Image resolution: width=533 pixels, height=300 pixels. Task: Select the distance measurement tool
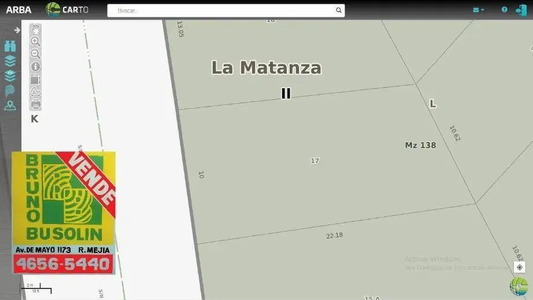pos(35,92)
